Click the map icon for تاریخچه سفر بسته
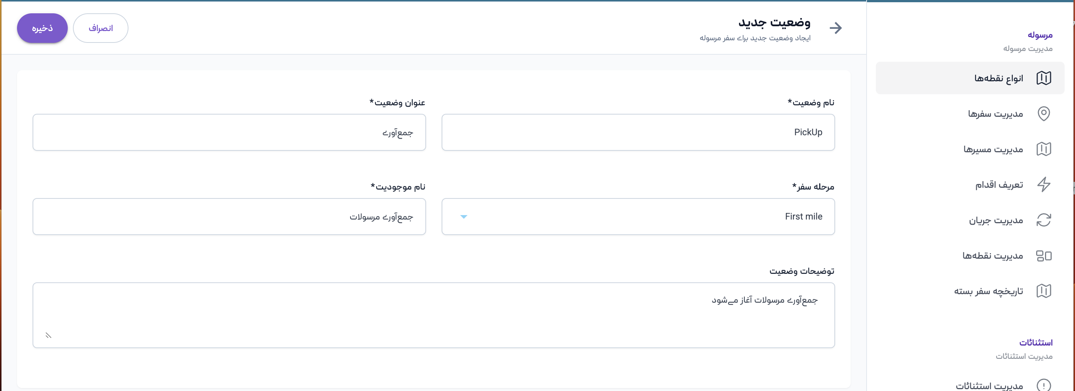1075x391 pixels. click(x=1043, y=291)
